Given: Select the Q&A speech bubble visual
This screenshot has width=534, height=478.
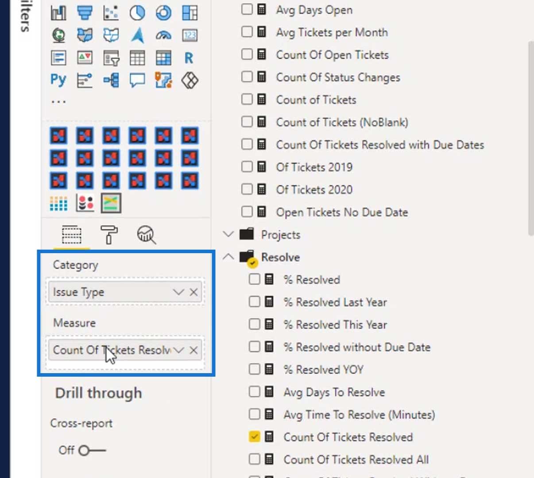Looking at the screenshot, I should (137, 81).
